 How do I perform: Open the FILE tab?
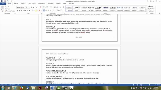coord(3,4)
